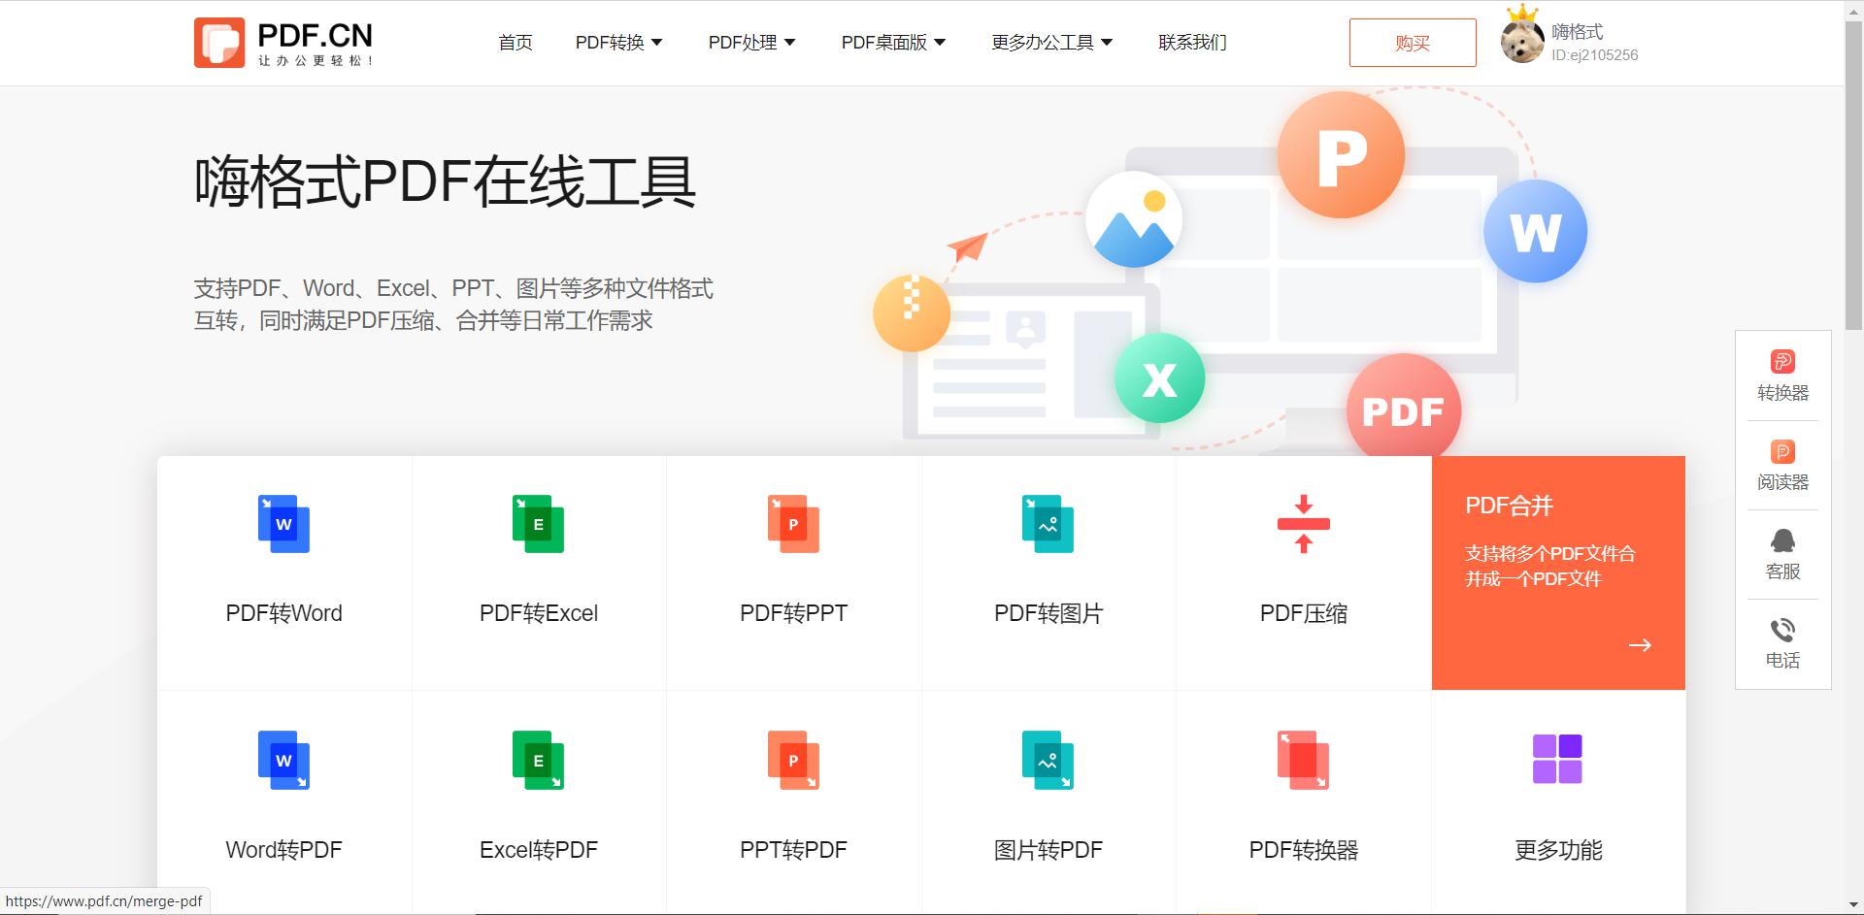Click the 让办公更轻松 slogan text
1864x915 pixels.
[315, 60]
